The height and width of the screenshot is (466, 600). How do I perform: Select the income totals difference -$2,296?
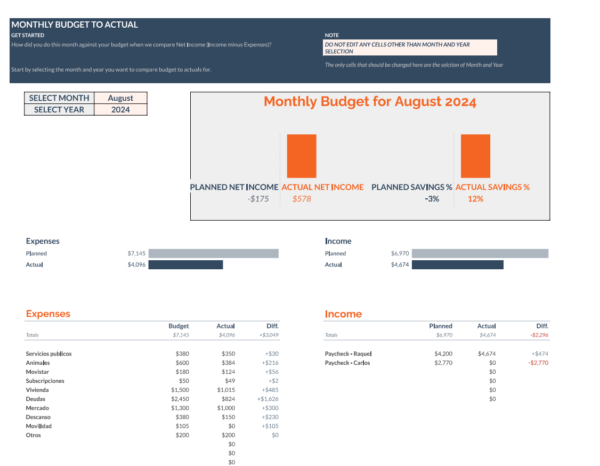tap(539, 335)
